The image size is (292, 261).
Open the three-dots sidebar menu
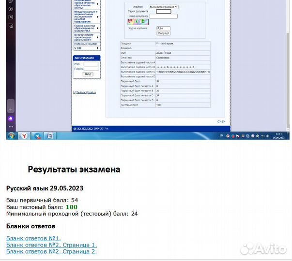click(x=11, y=127)
